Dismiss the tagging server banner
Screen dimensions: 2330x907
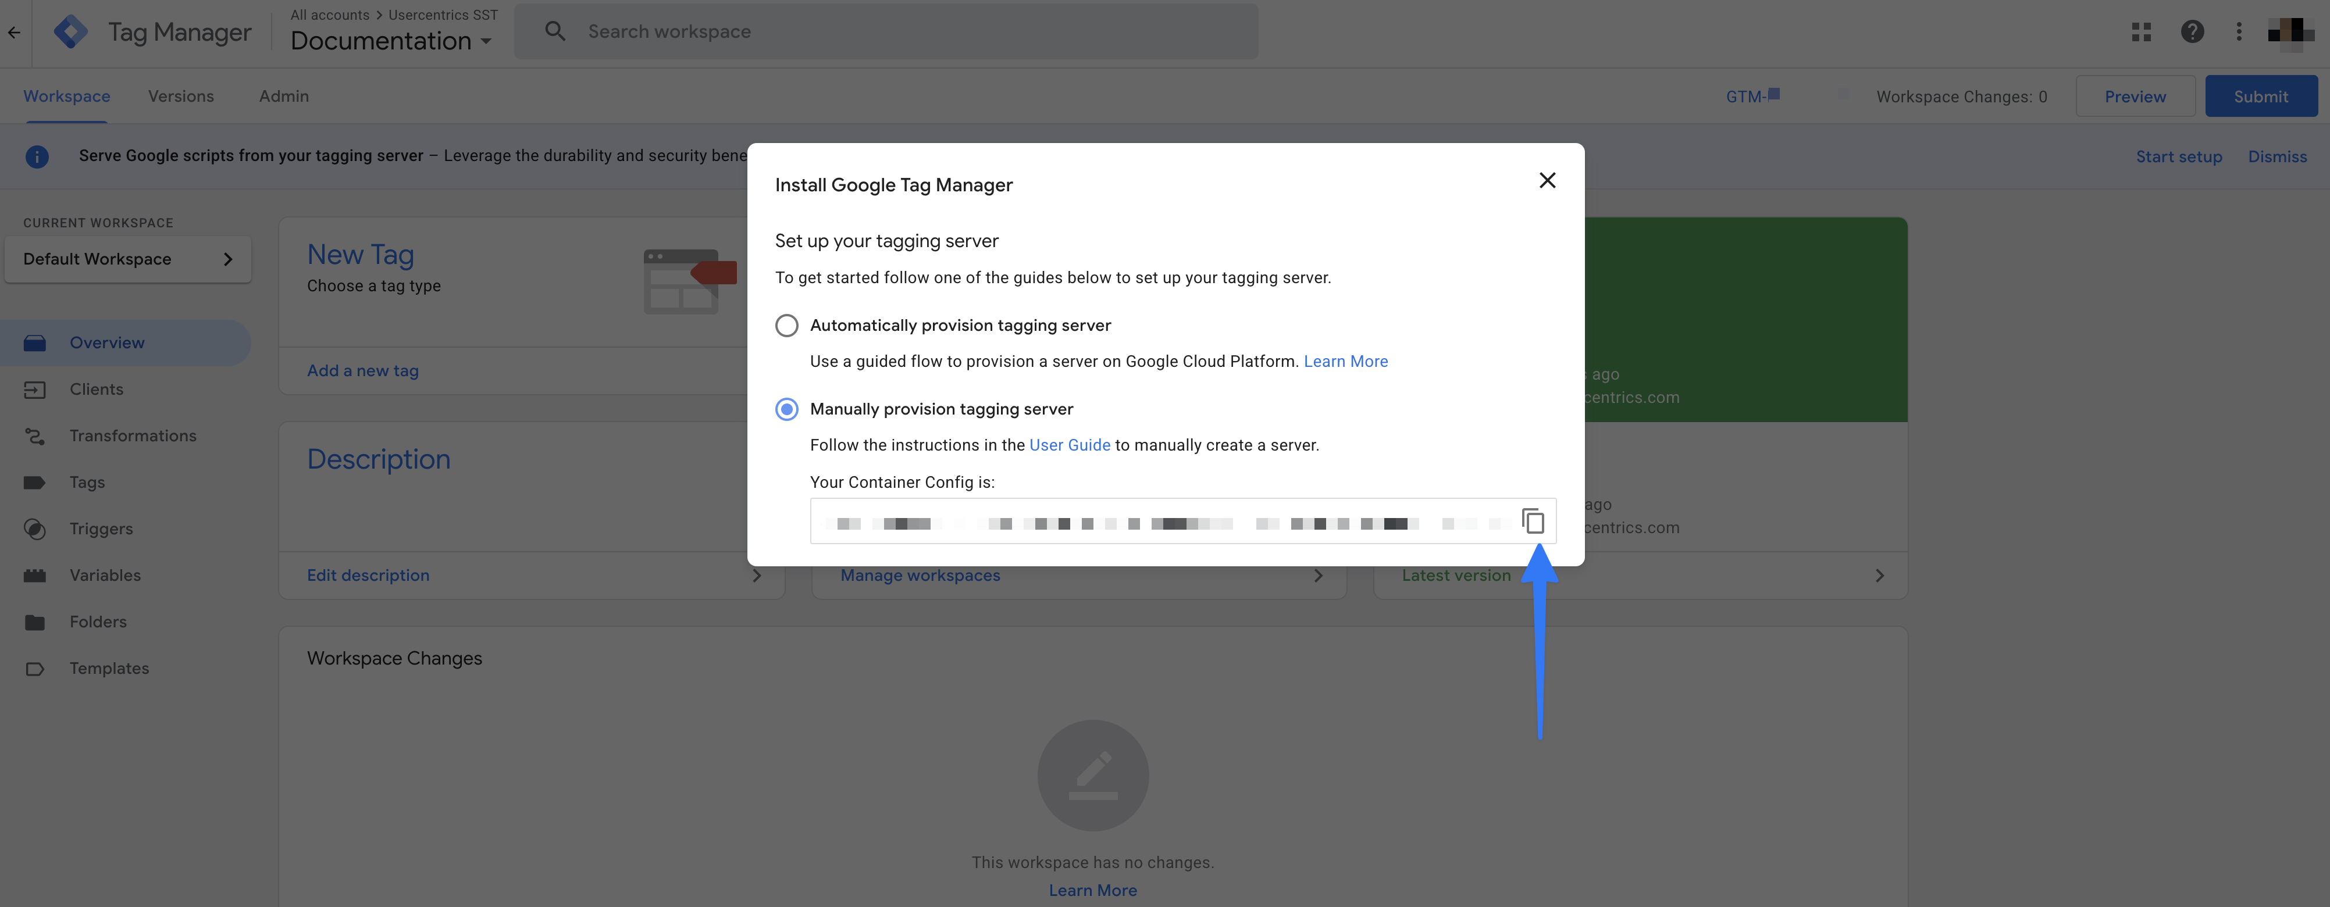(2276, 156)
